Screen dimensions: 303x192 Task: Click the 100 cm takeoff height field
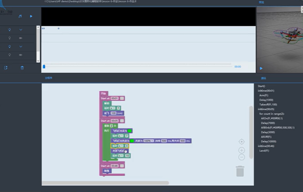tap(114, 113)
